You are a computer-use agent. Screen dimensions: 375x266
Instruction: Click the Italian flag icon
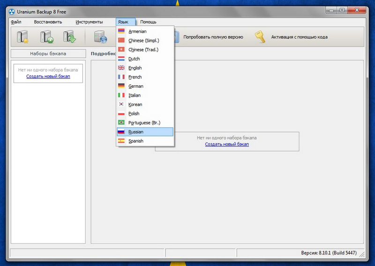point(121,95)
